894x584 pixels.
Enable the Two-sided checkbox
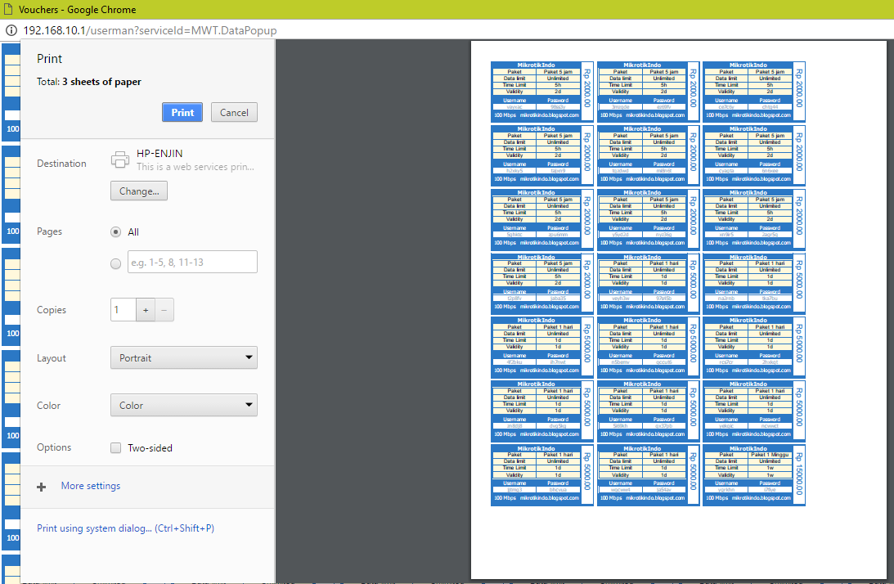(x=116, y=447)
